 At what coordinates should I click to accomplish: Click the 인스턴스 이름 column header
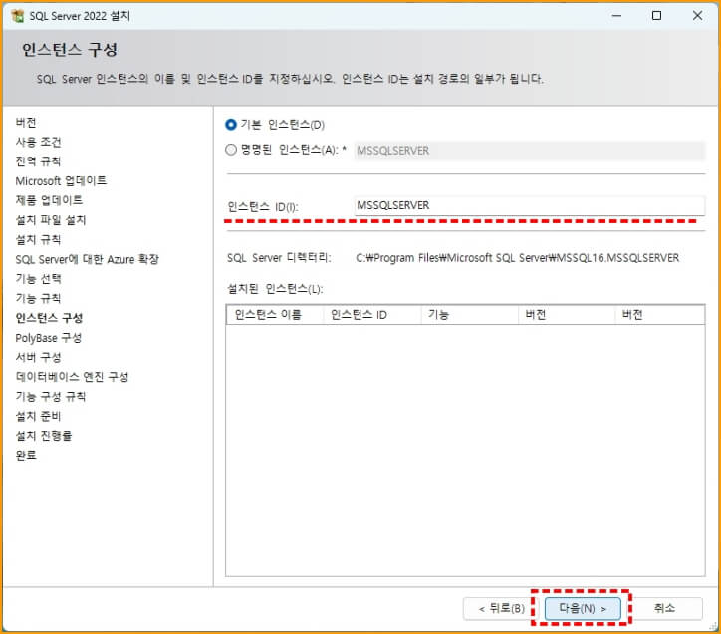[x=275, y=315]
